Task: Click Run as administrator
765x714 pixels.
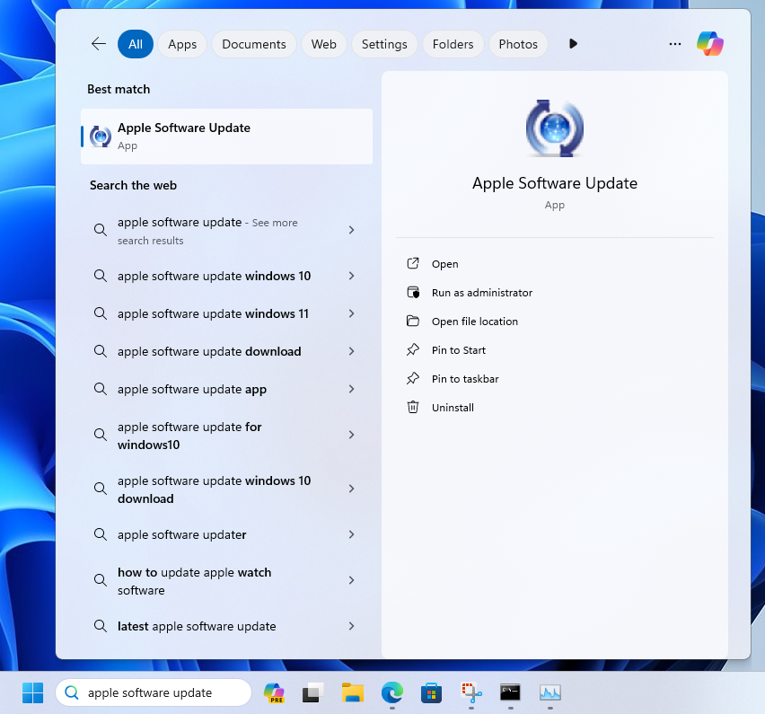Action: tap(481, 293)
